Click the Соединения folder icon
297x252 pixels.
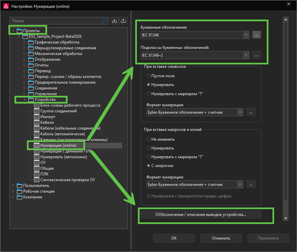[x=31, y=88]
